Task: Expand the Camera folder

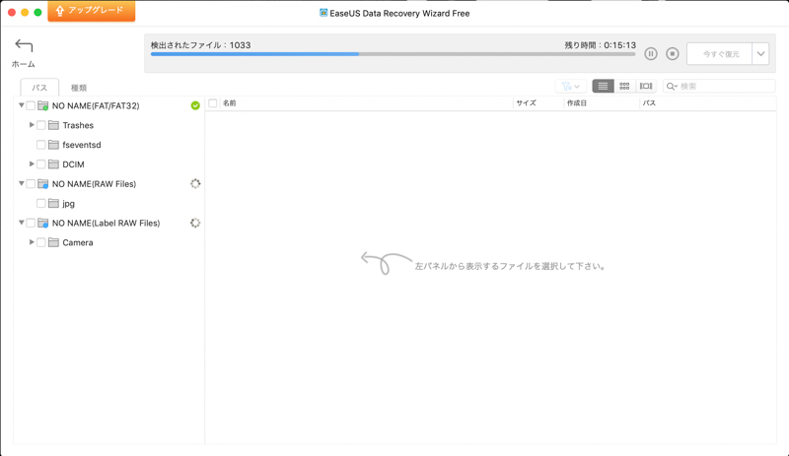Action: click(x=32, y=242)
